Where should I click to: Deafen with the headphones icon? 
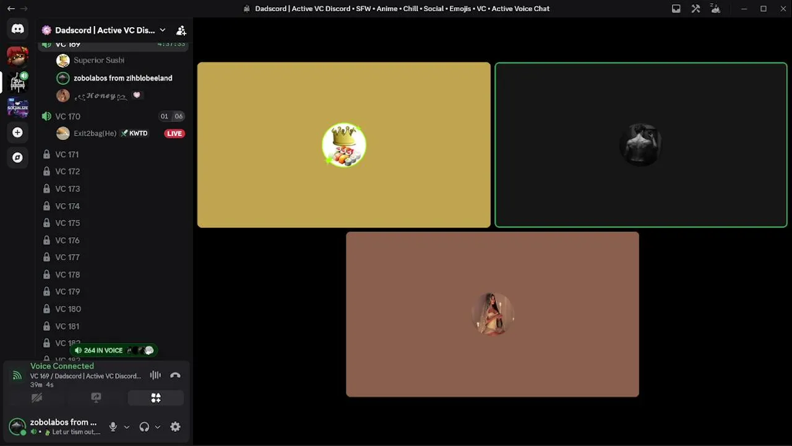(144, 427)
